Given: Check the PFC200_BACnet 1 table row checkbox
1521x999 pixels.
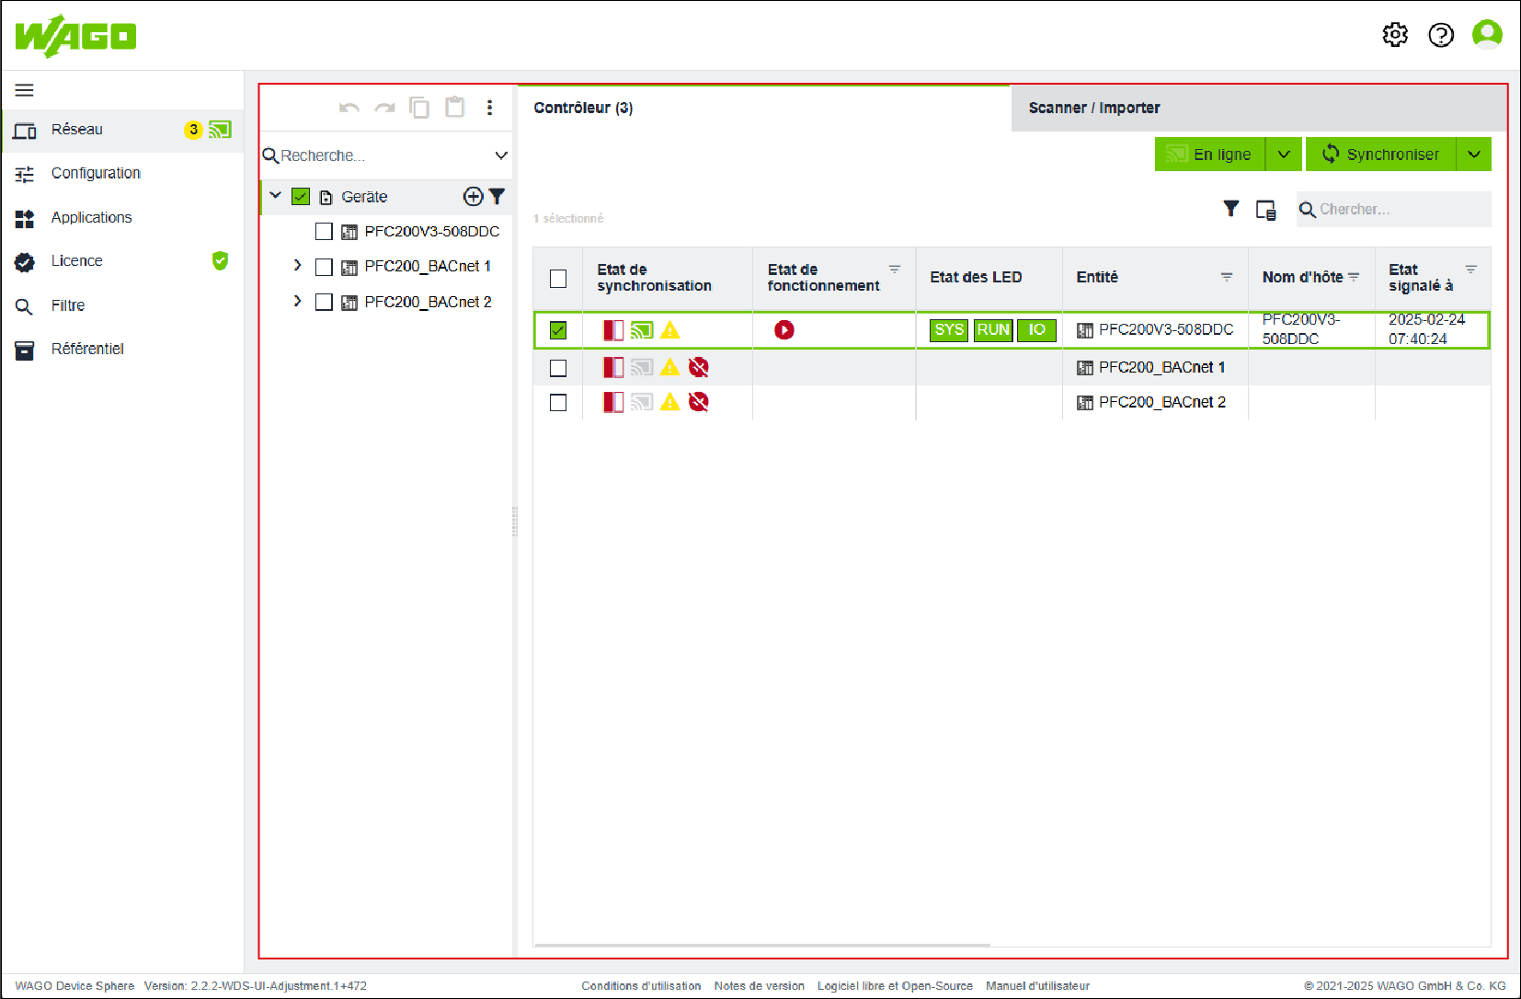Looking at the screenshot, I should pos(558,368).
